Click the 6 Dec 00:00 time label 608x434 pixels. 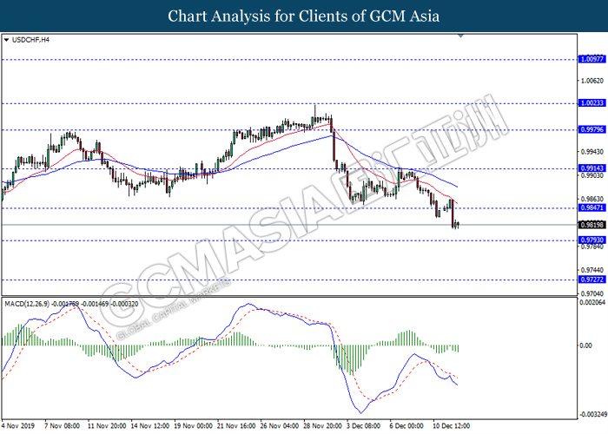[406, 426]
